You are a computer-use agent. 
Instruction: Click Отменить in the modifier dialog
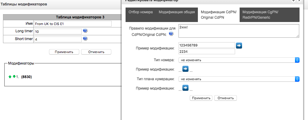pyautogui.click(x=225, y=98)
